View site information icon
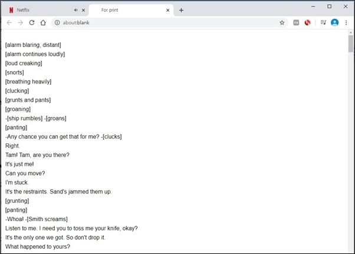 pyautogui.click(x=57, y=22)
